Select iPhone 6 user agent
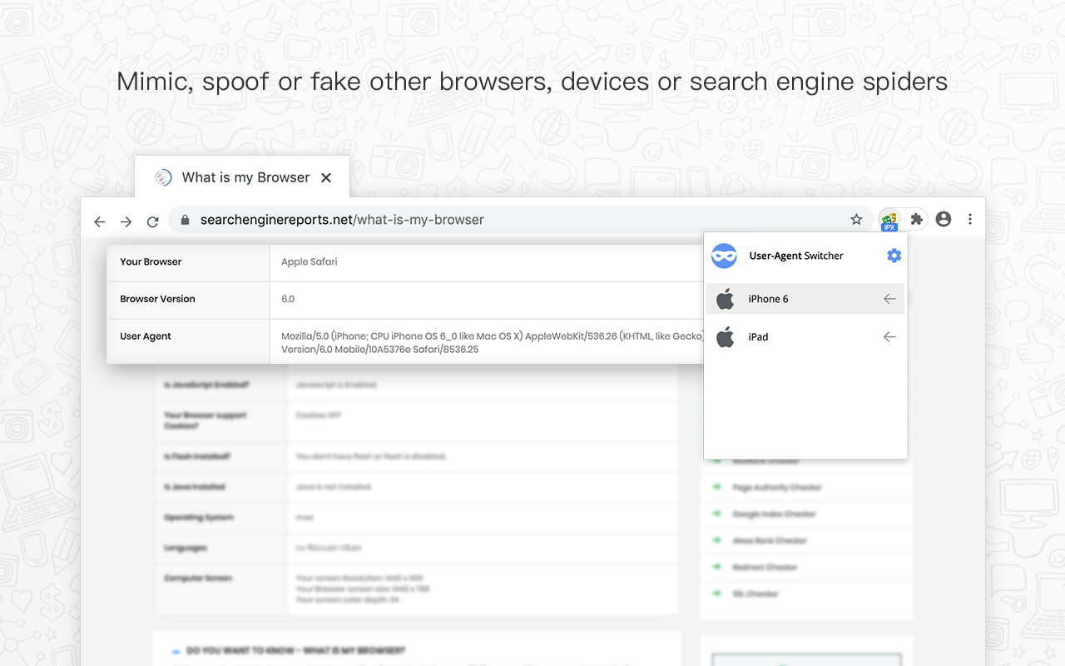The width and height of the screenshot is (1065, 666). (x=768, y=298)
